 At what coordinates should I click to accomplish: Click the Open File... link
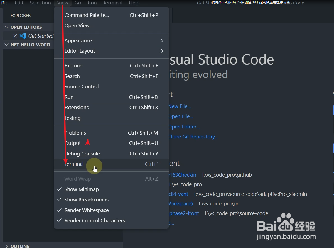181,116
